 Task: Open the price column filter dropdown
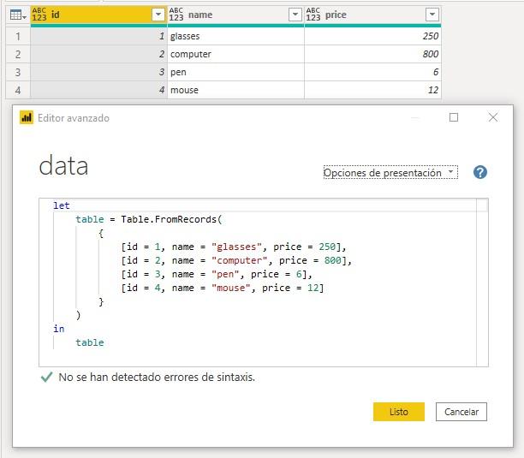432,15
